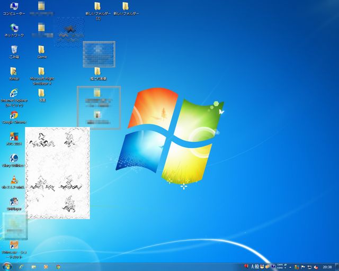The image size is (339, 271).
Task: Open Windows Media Player from the taskbar
Action: point(46,267)
